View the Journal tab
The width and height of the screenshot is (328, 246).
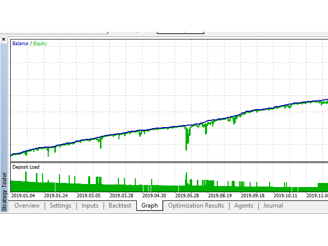[273, 206]
